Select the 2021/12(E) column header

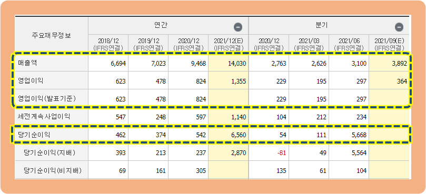[229, 45]
